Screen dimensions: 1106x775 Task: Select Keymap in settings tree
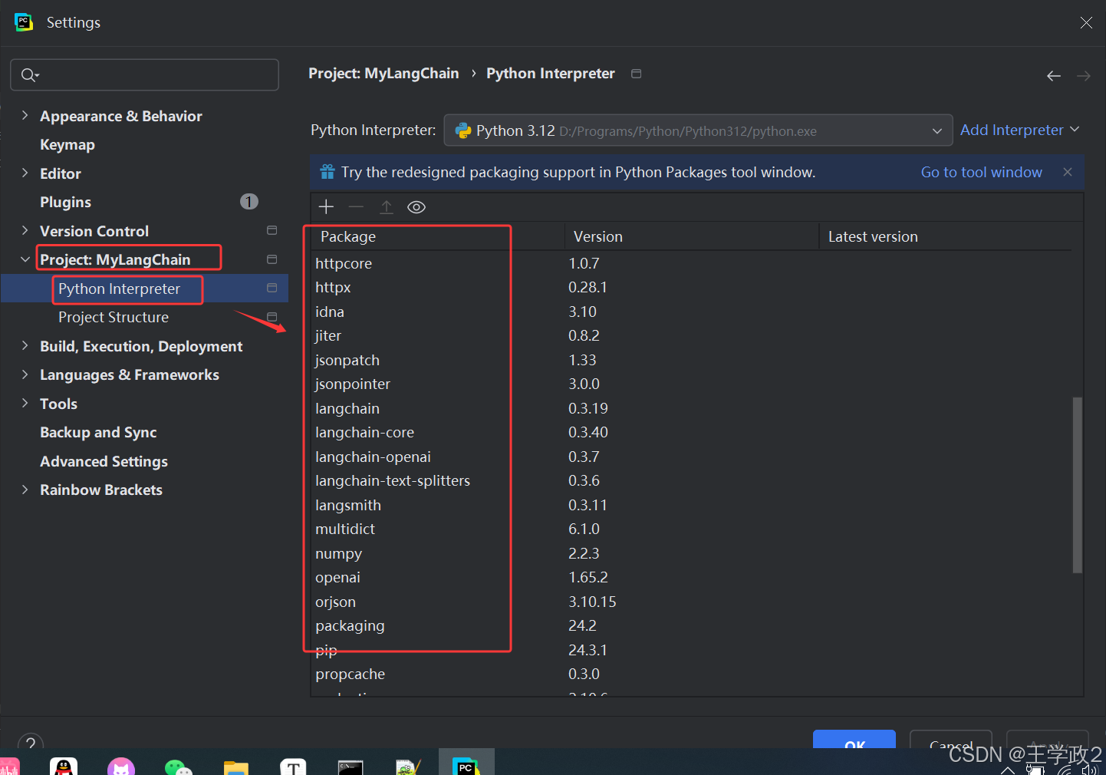pos(67,144)
